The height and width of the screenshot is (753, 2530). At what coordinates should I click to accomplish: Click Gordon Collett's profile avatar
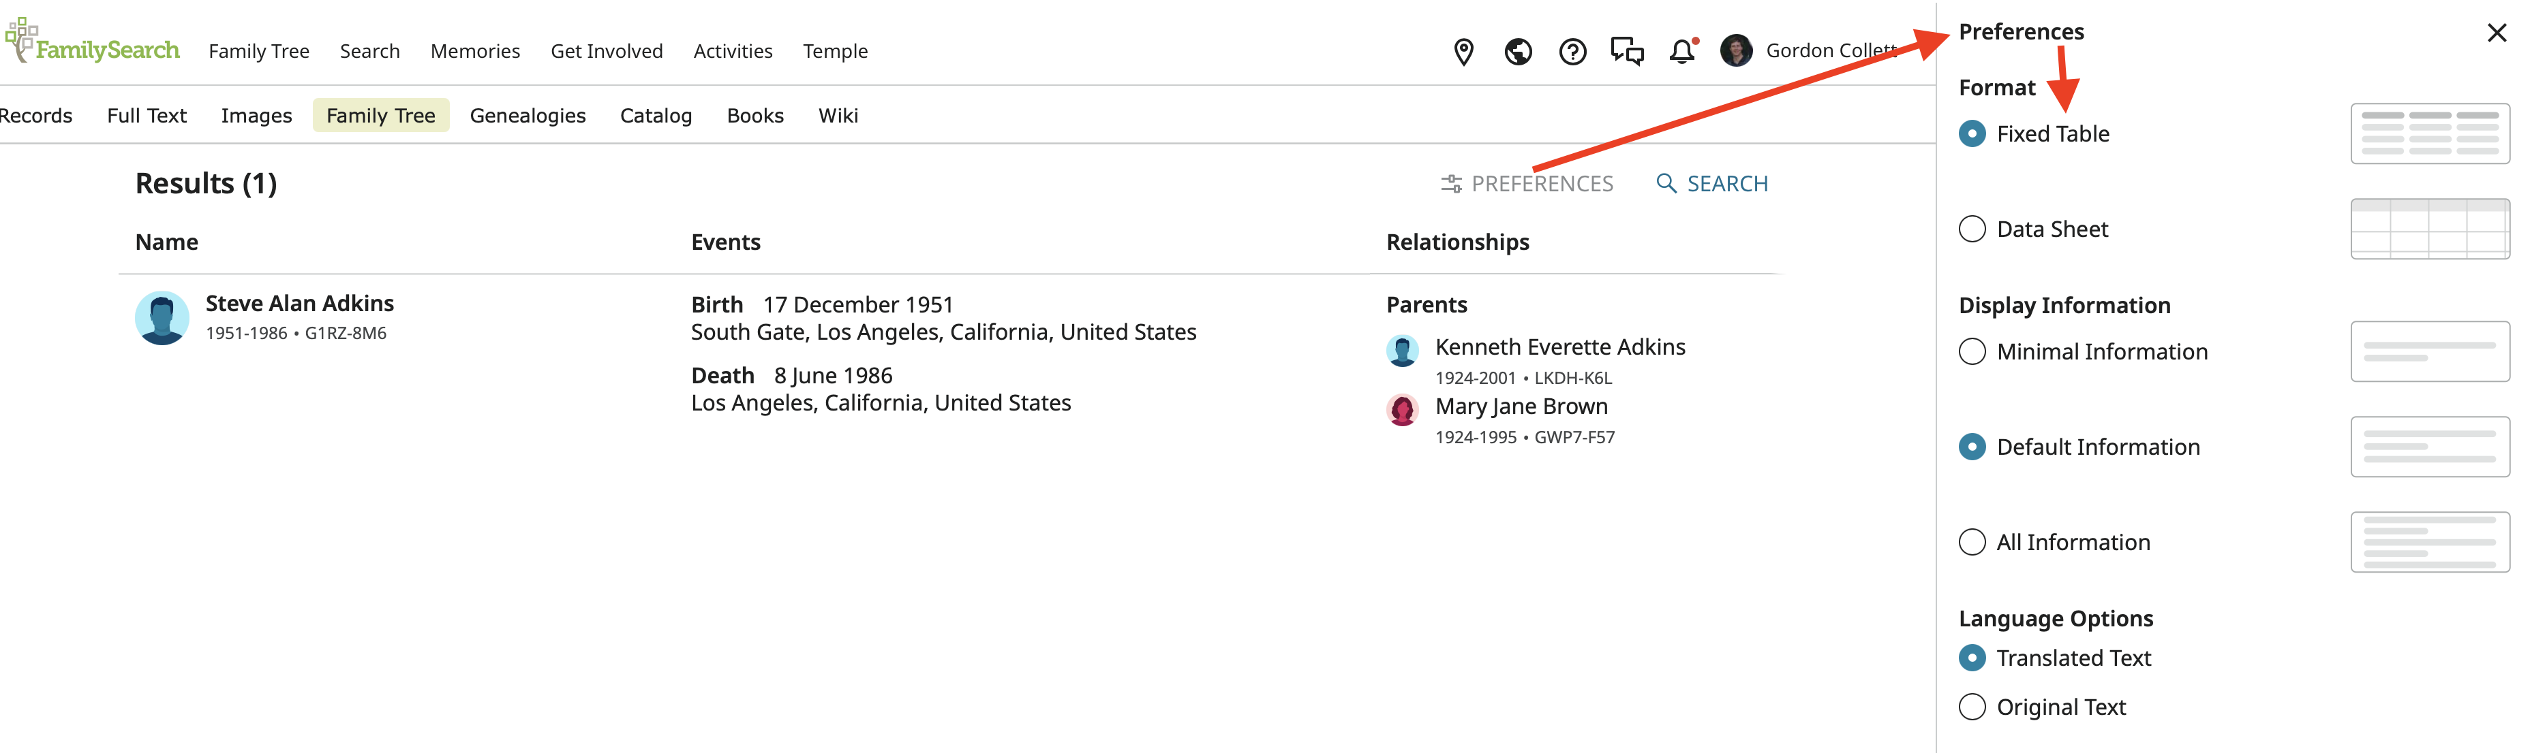tap(1735, 51)
